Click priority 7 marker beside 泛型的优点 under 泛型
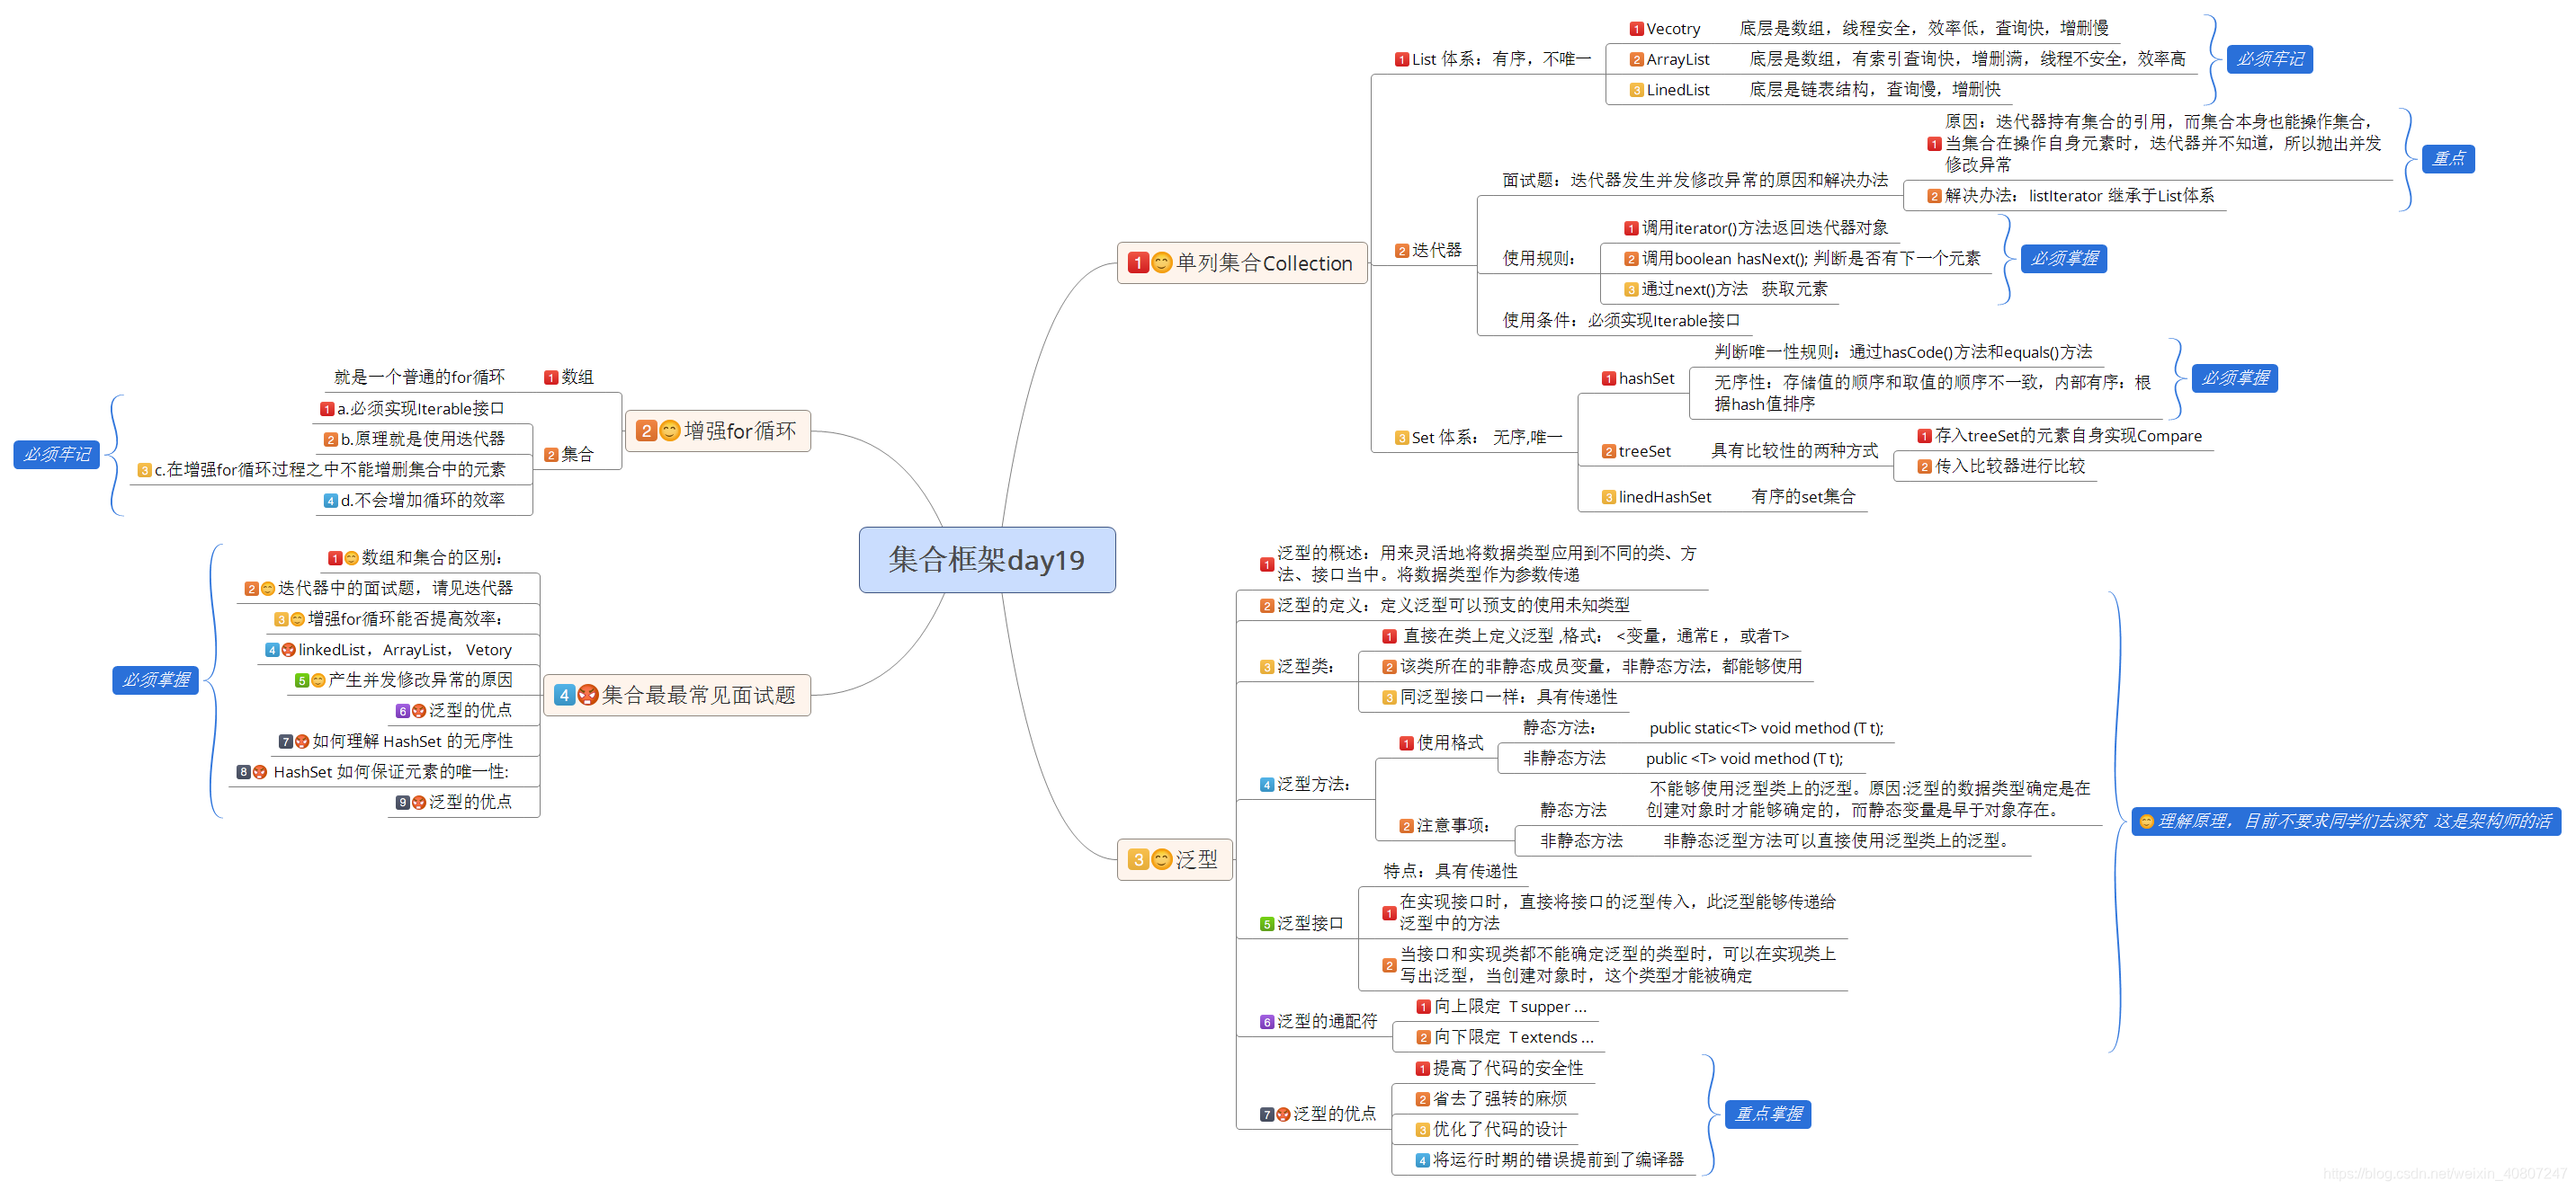2576x1190 pixels. pos(1266,1115)
